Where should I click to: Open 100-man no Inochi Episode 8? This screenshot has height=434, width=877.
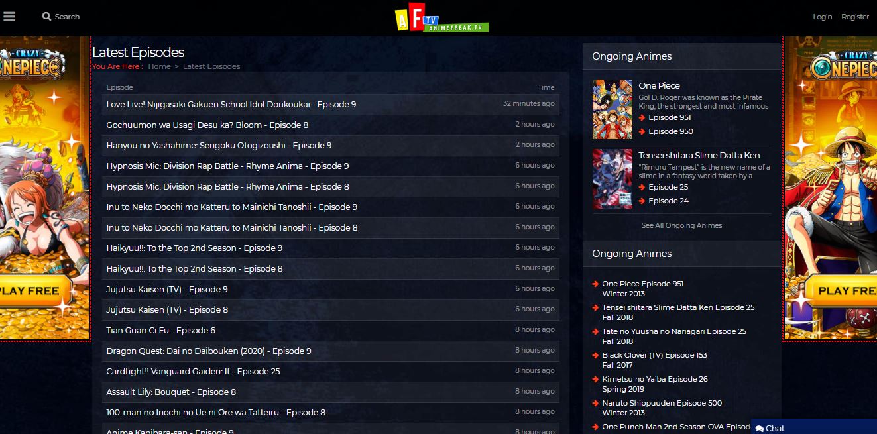pos(216,412)
